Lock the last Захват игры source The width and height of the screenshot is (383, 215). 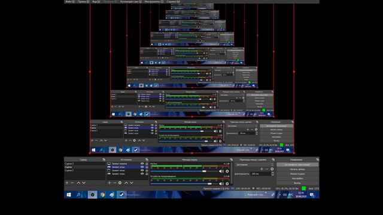pyautogui.click(x=147, y=174)
